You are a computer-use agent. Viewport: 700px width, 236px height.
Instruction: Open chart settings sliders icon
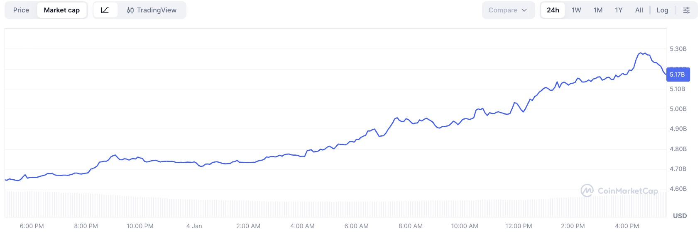[686, 10]
